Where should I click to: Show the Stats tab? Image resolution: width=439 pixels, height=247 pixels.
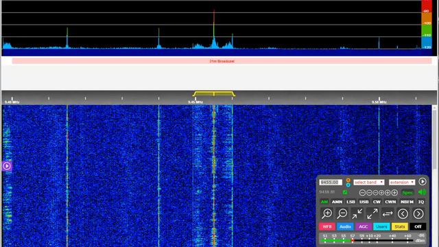(399, 226)
